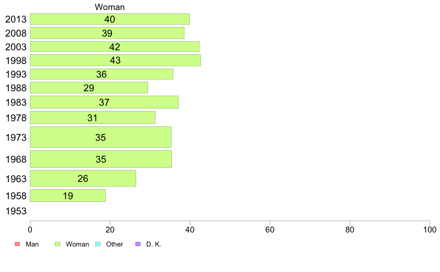Click the 1968 year axis label
Image resolution: width=440 pixels, height=272 pixels.
point(16,159)
